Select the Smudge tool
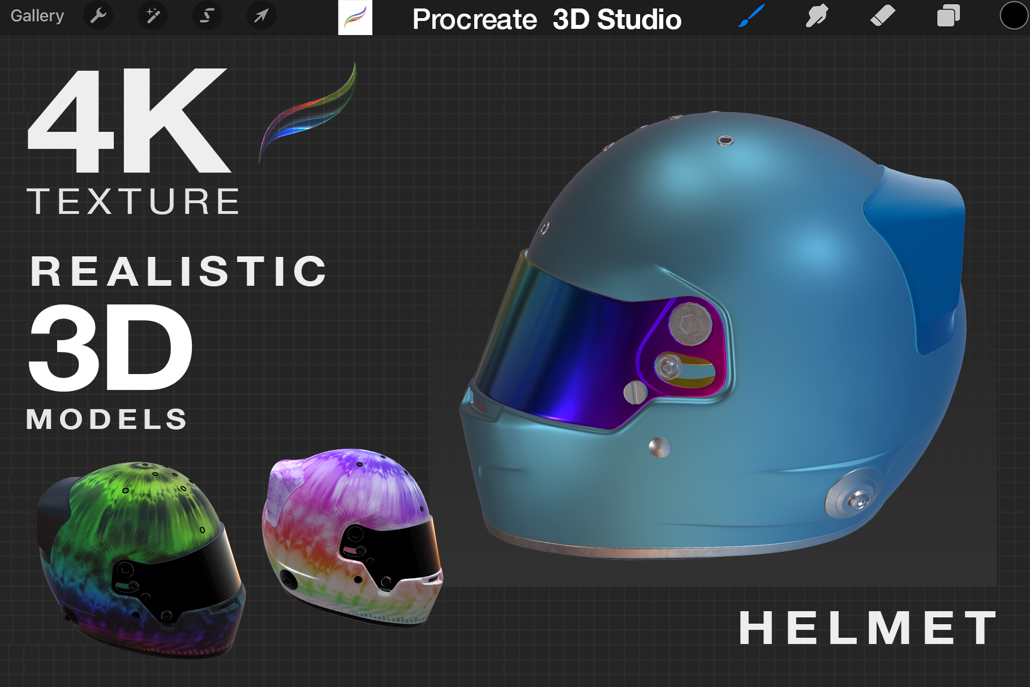The image size is (1030, 687). click(817, 16)
